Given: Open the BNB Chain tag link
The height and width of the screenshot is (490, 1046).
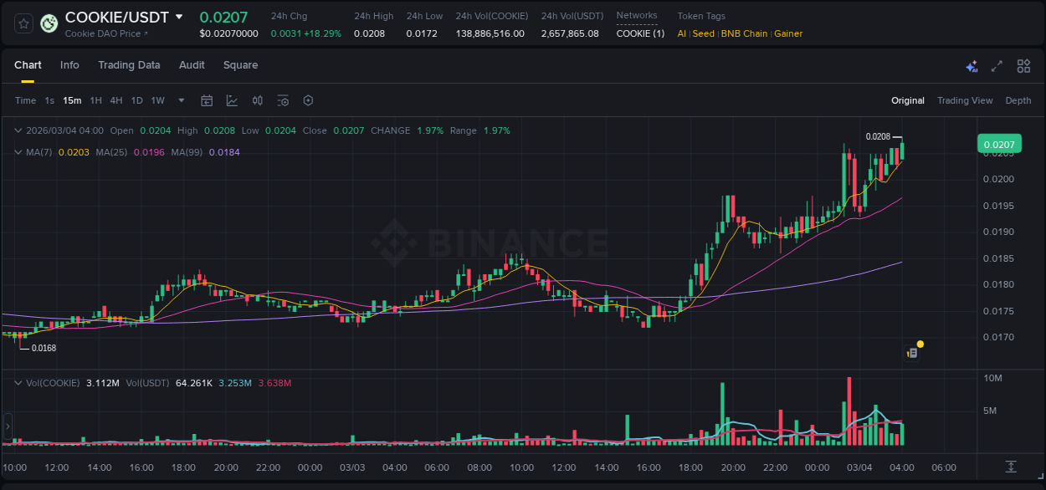Looking at the screenshot, I should tap(745, 33).
